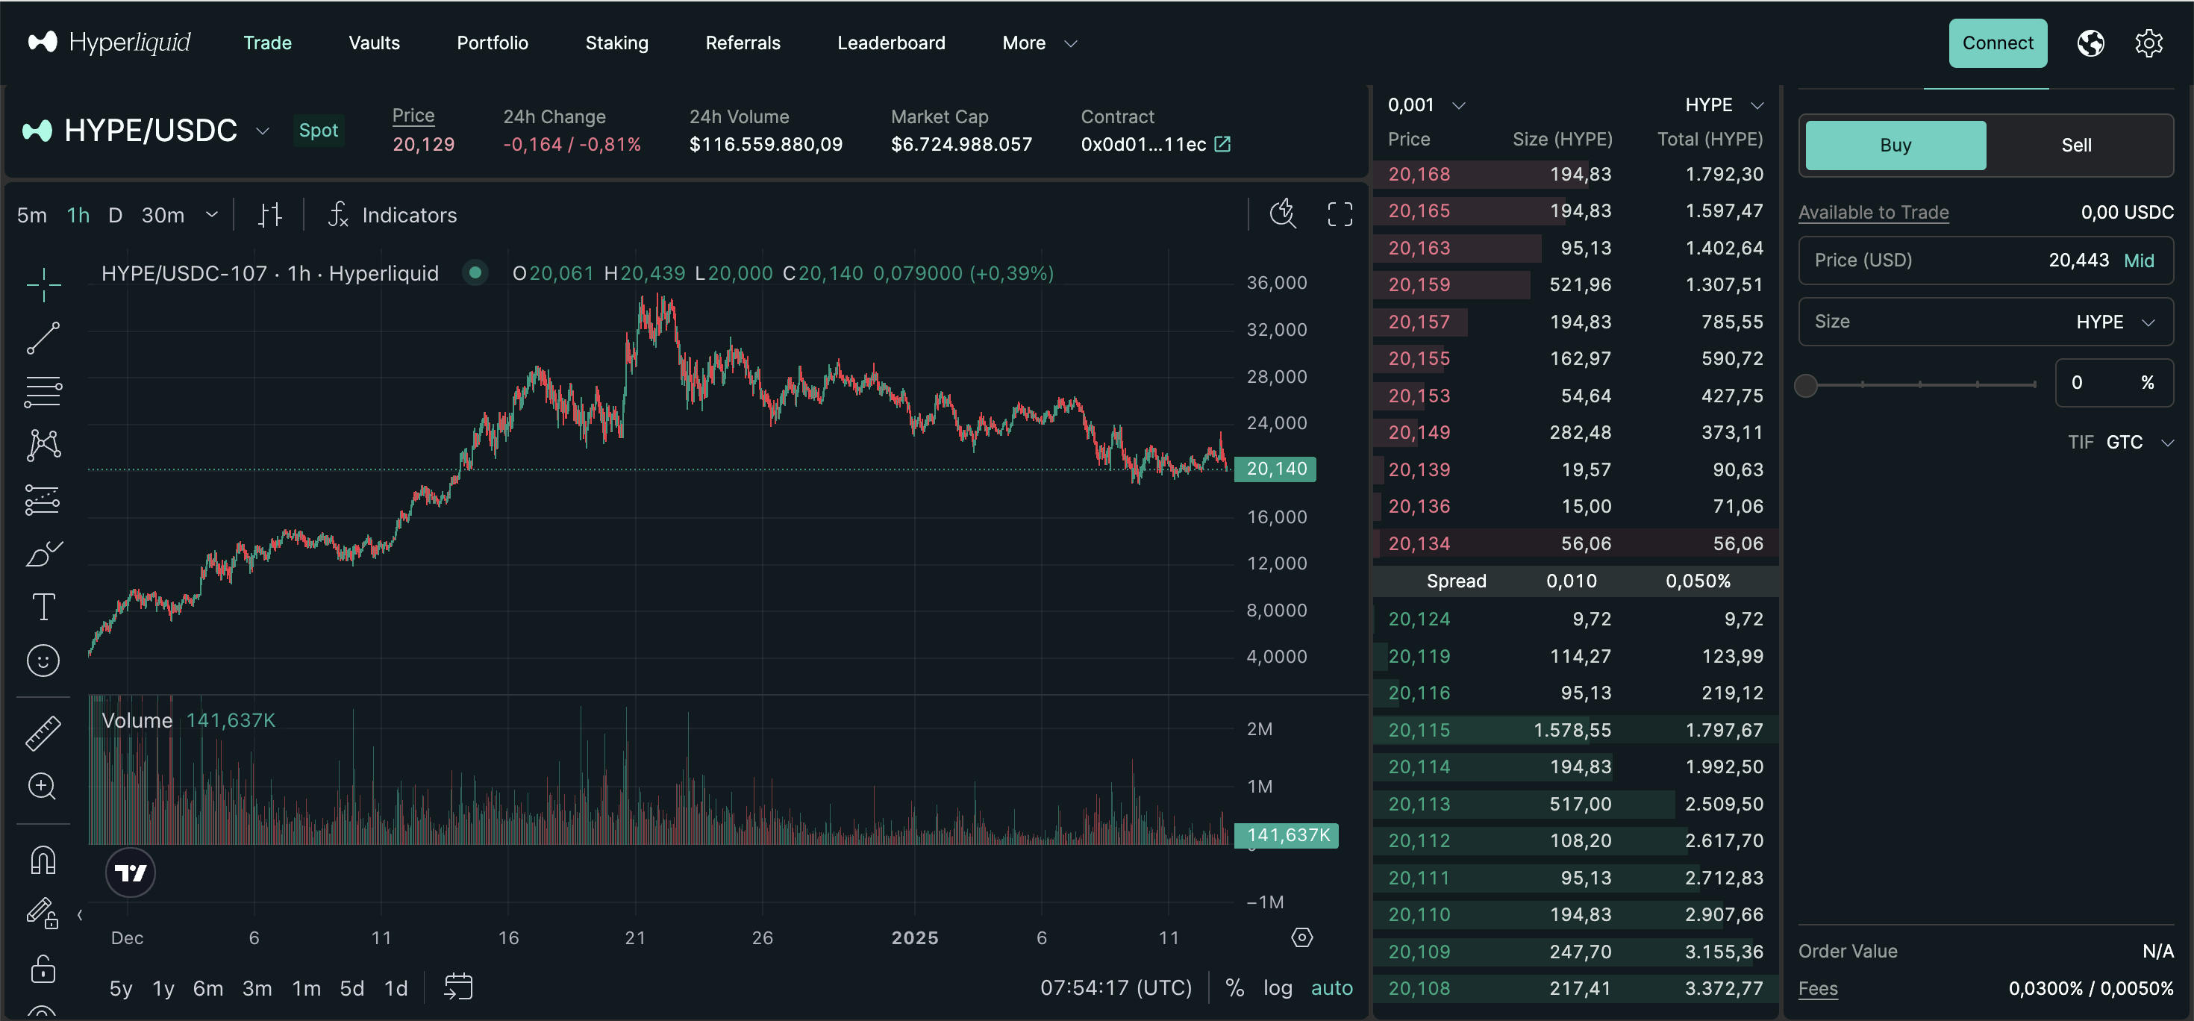Select the text annotation tool

43,607
